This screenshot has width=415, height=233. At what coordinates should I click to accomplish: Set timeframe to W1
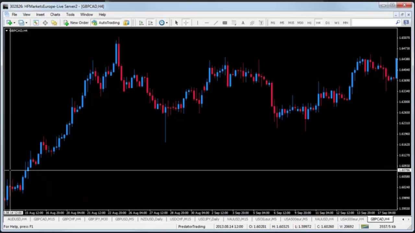[337, 23]
